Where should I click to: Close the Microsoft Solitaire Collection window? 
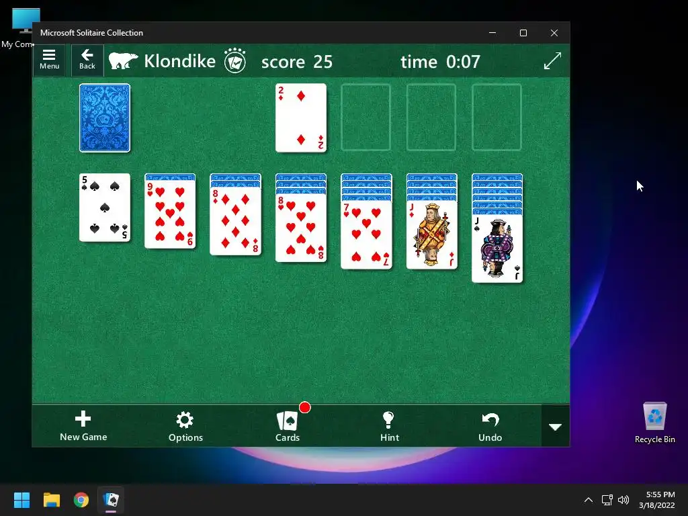(554, 33)
